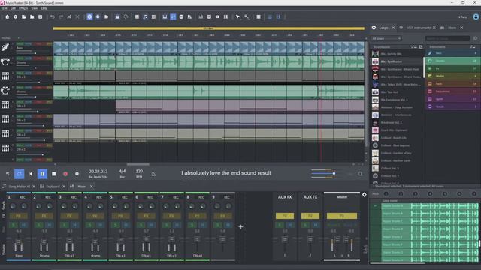Switch to the Keyboard tab
Viewport: 481px width, 270px height.
pos(53,187)
